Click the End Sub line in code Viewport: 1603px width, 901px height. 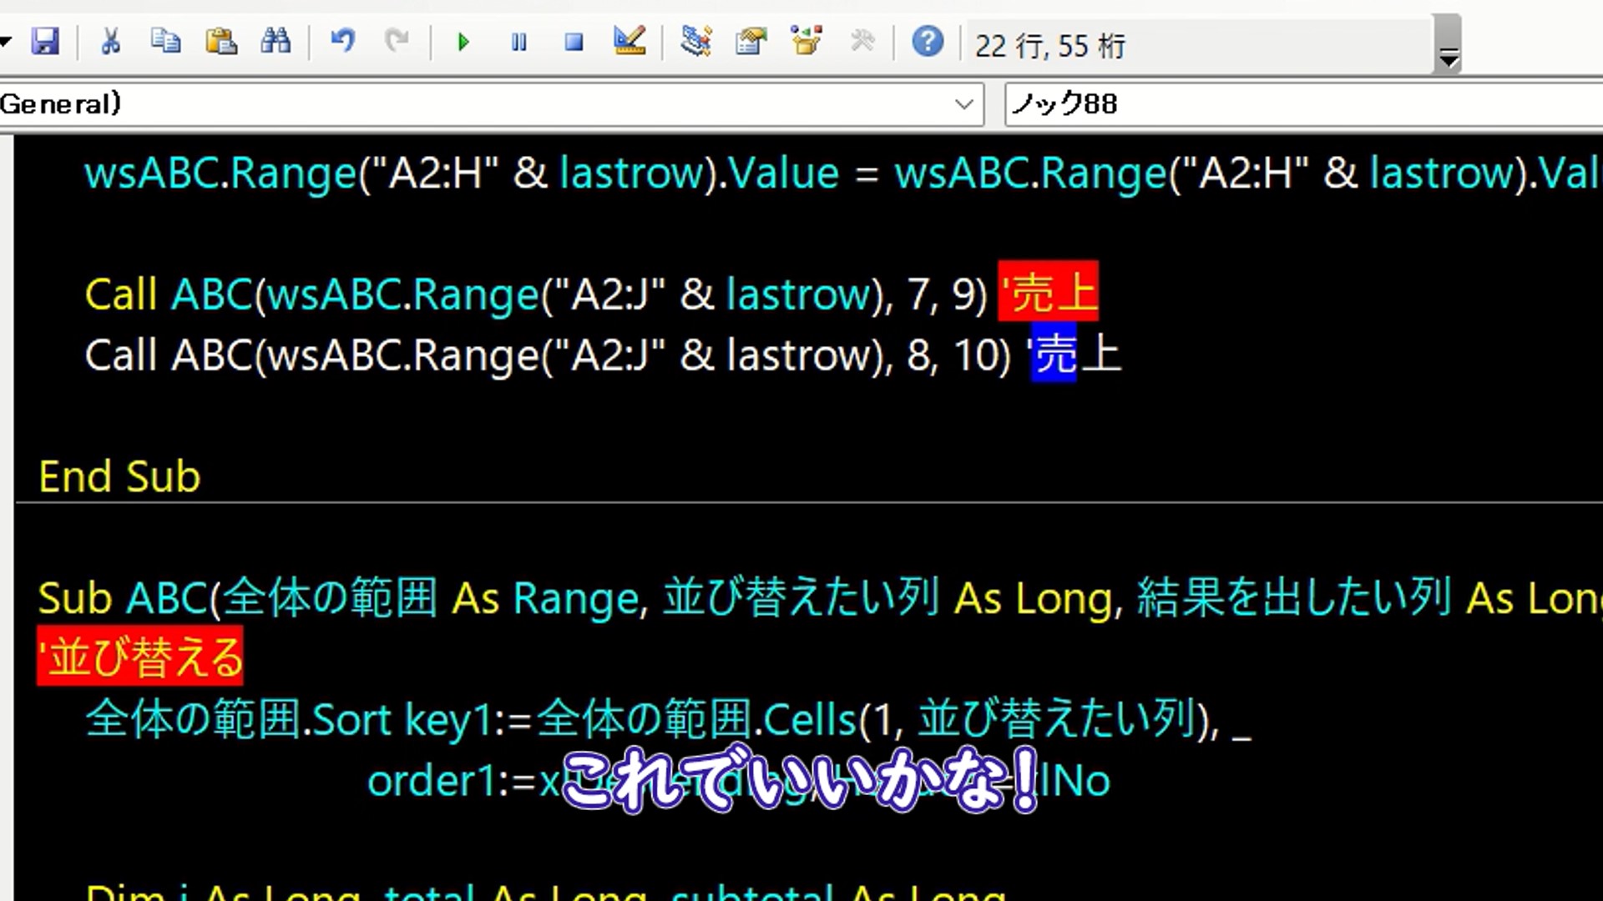click(119, 476)
